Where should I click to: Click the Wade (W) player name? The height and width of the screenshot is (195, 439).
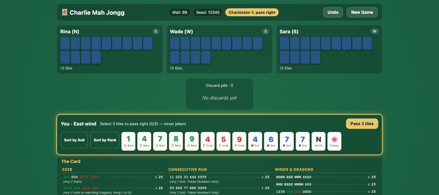click(x=181, y=32)
